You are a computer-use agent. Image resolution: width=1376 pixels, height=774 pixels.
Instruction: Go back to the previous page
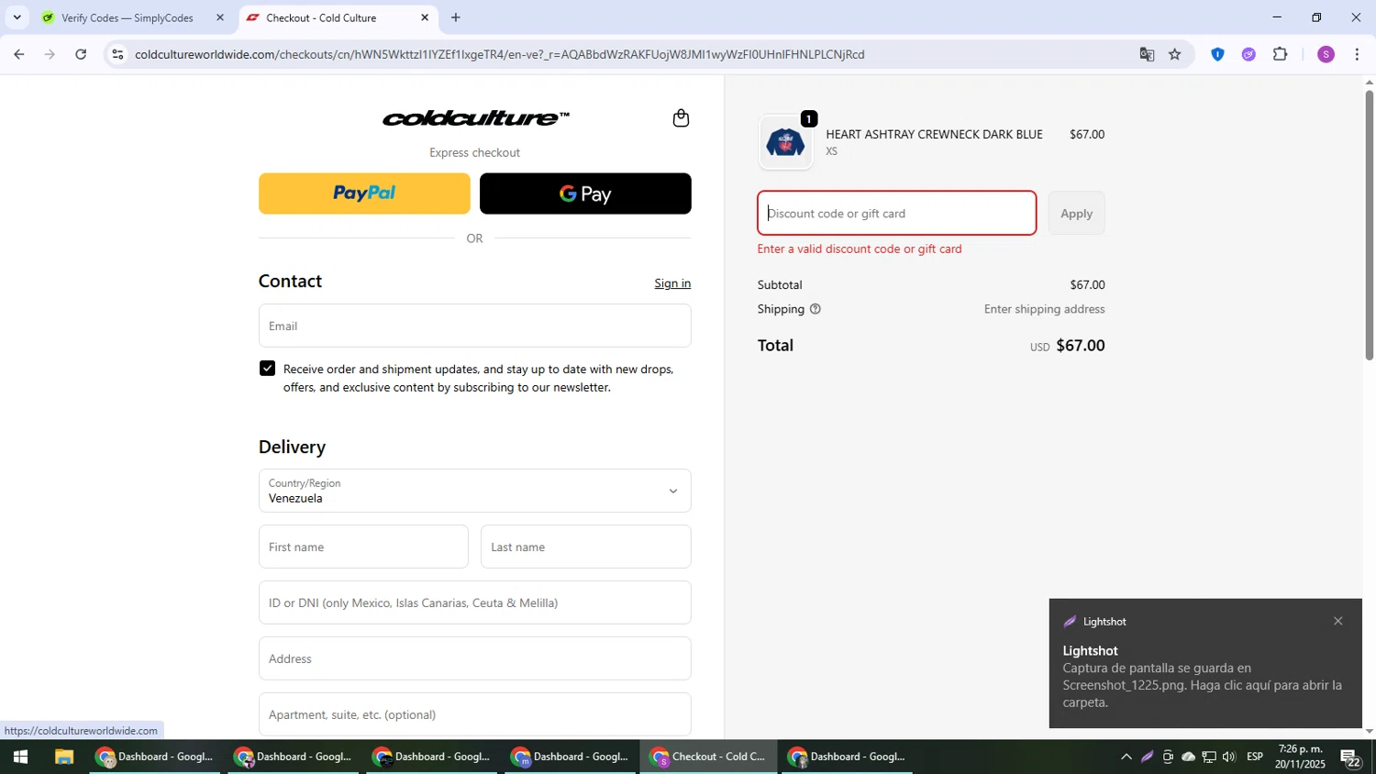(x=18, y=54)
